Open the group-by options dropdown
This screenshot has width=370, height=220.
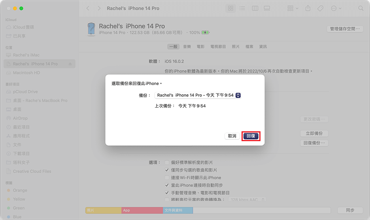point(293,8)
